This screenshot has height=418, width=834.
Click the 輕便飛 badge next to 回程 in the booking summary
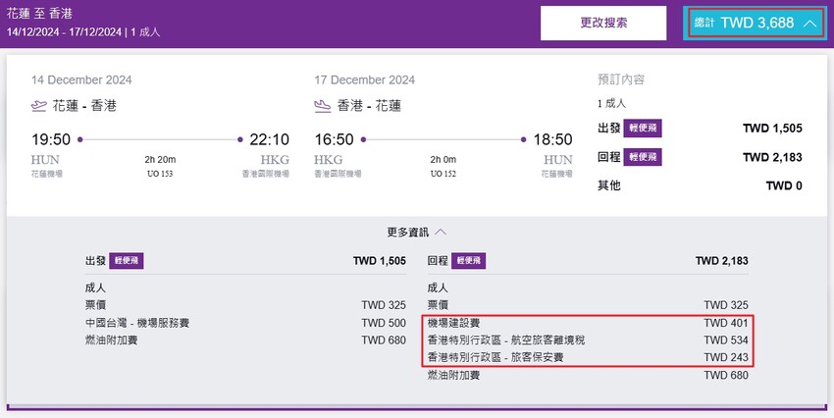tap(644, 157)
